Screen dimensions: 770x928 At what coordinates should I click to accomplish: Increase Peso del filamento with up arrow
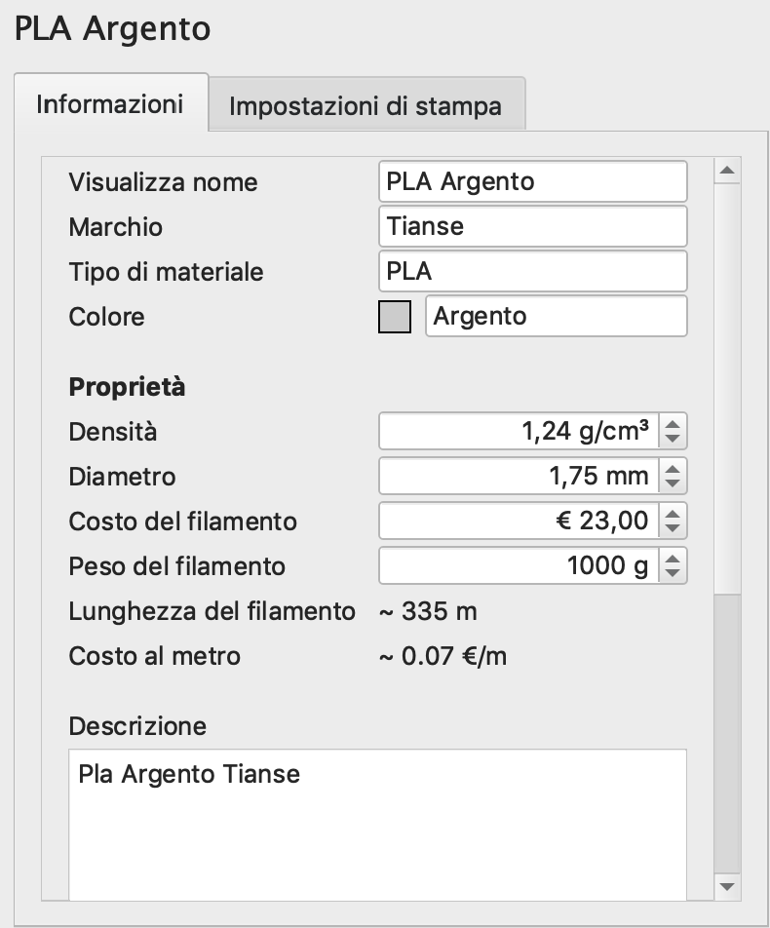point(674,559)
